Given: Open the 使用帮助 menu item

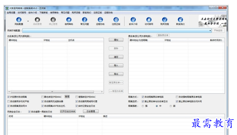Looking at the screenshot, I should (x=54, y=13).
